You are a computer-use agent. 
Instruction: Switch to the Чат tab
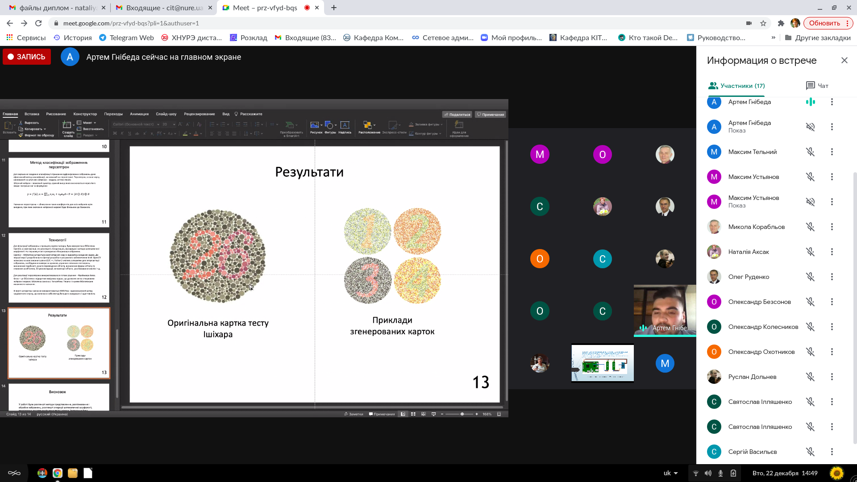coord(817,86)
